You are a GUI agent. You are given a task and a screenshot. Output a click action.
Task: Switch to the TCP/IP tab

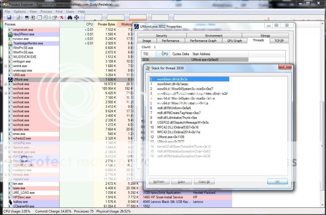point(279,41)
